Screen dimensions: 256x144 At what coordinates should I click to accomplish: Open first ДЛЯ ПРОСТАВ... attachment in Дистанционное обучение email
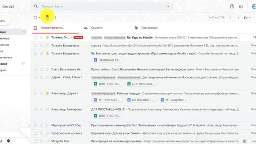click(x=107, y=84)
